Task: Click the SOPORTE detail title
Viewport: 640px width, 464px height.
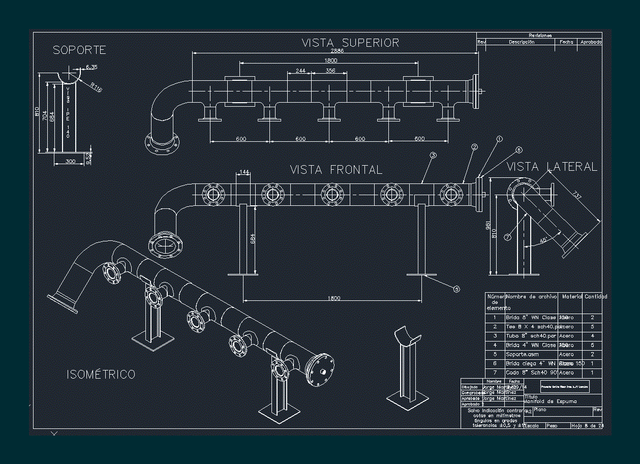Action: point(79,50)
